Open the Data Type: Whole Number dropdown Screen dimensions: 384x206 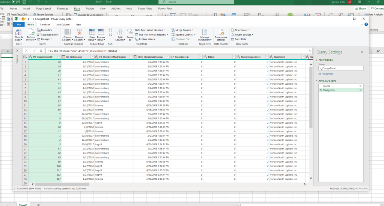pyautogui.click(x=150, y=30)
